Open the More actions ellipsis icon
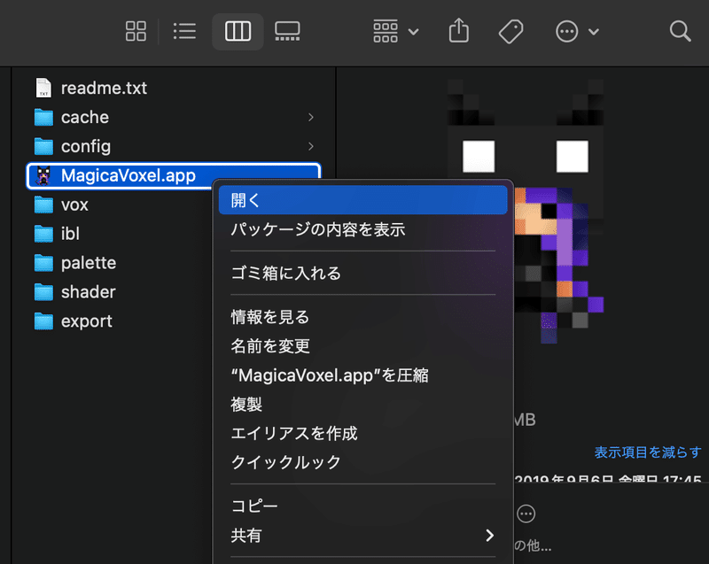Viewport: 709px width, 564px height. click(566, 31)
